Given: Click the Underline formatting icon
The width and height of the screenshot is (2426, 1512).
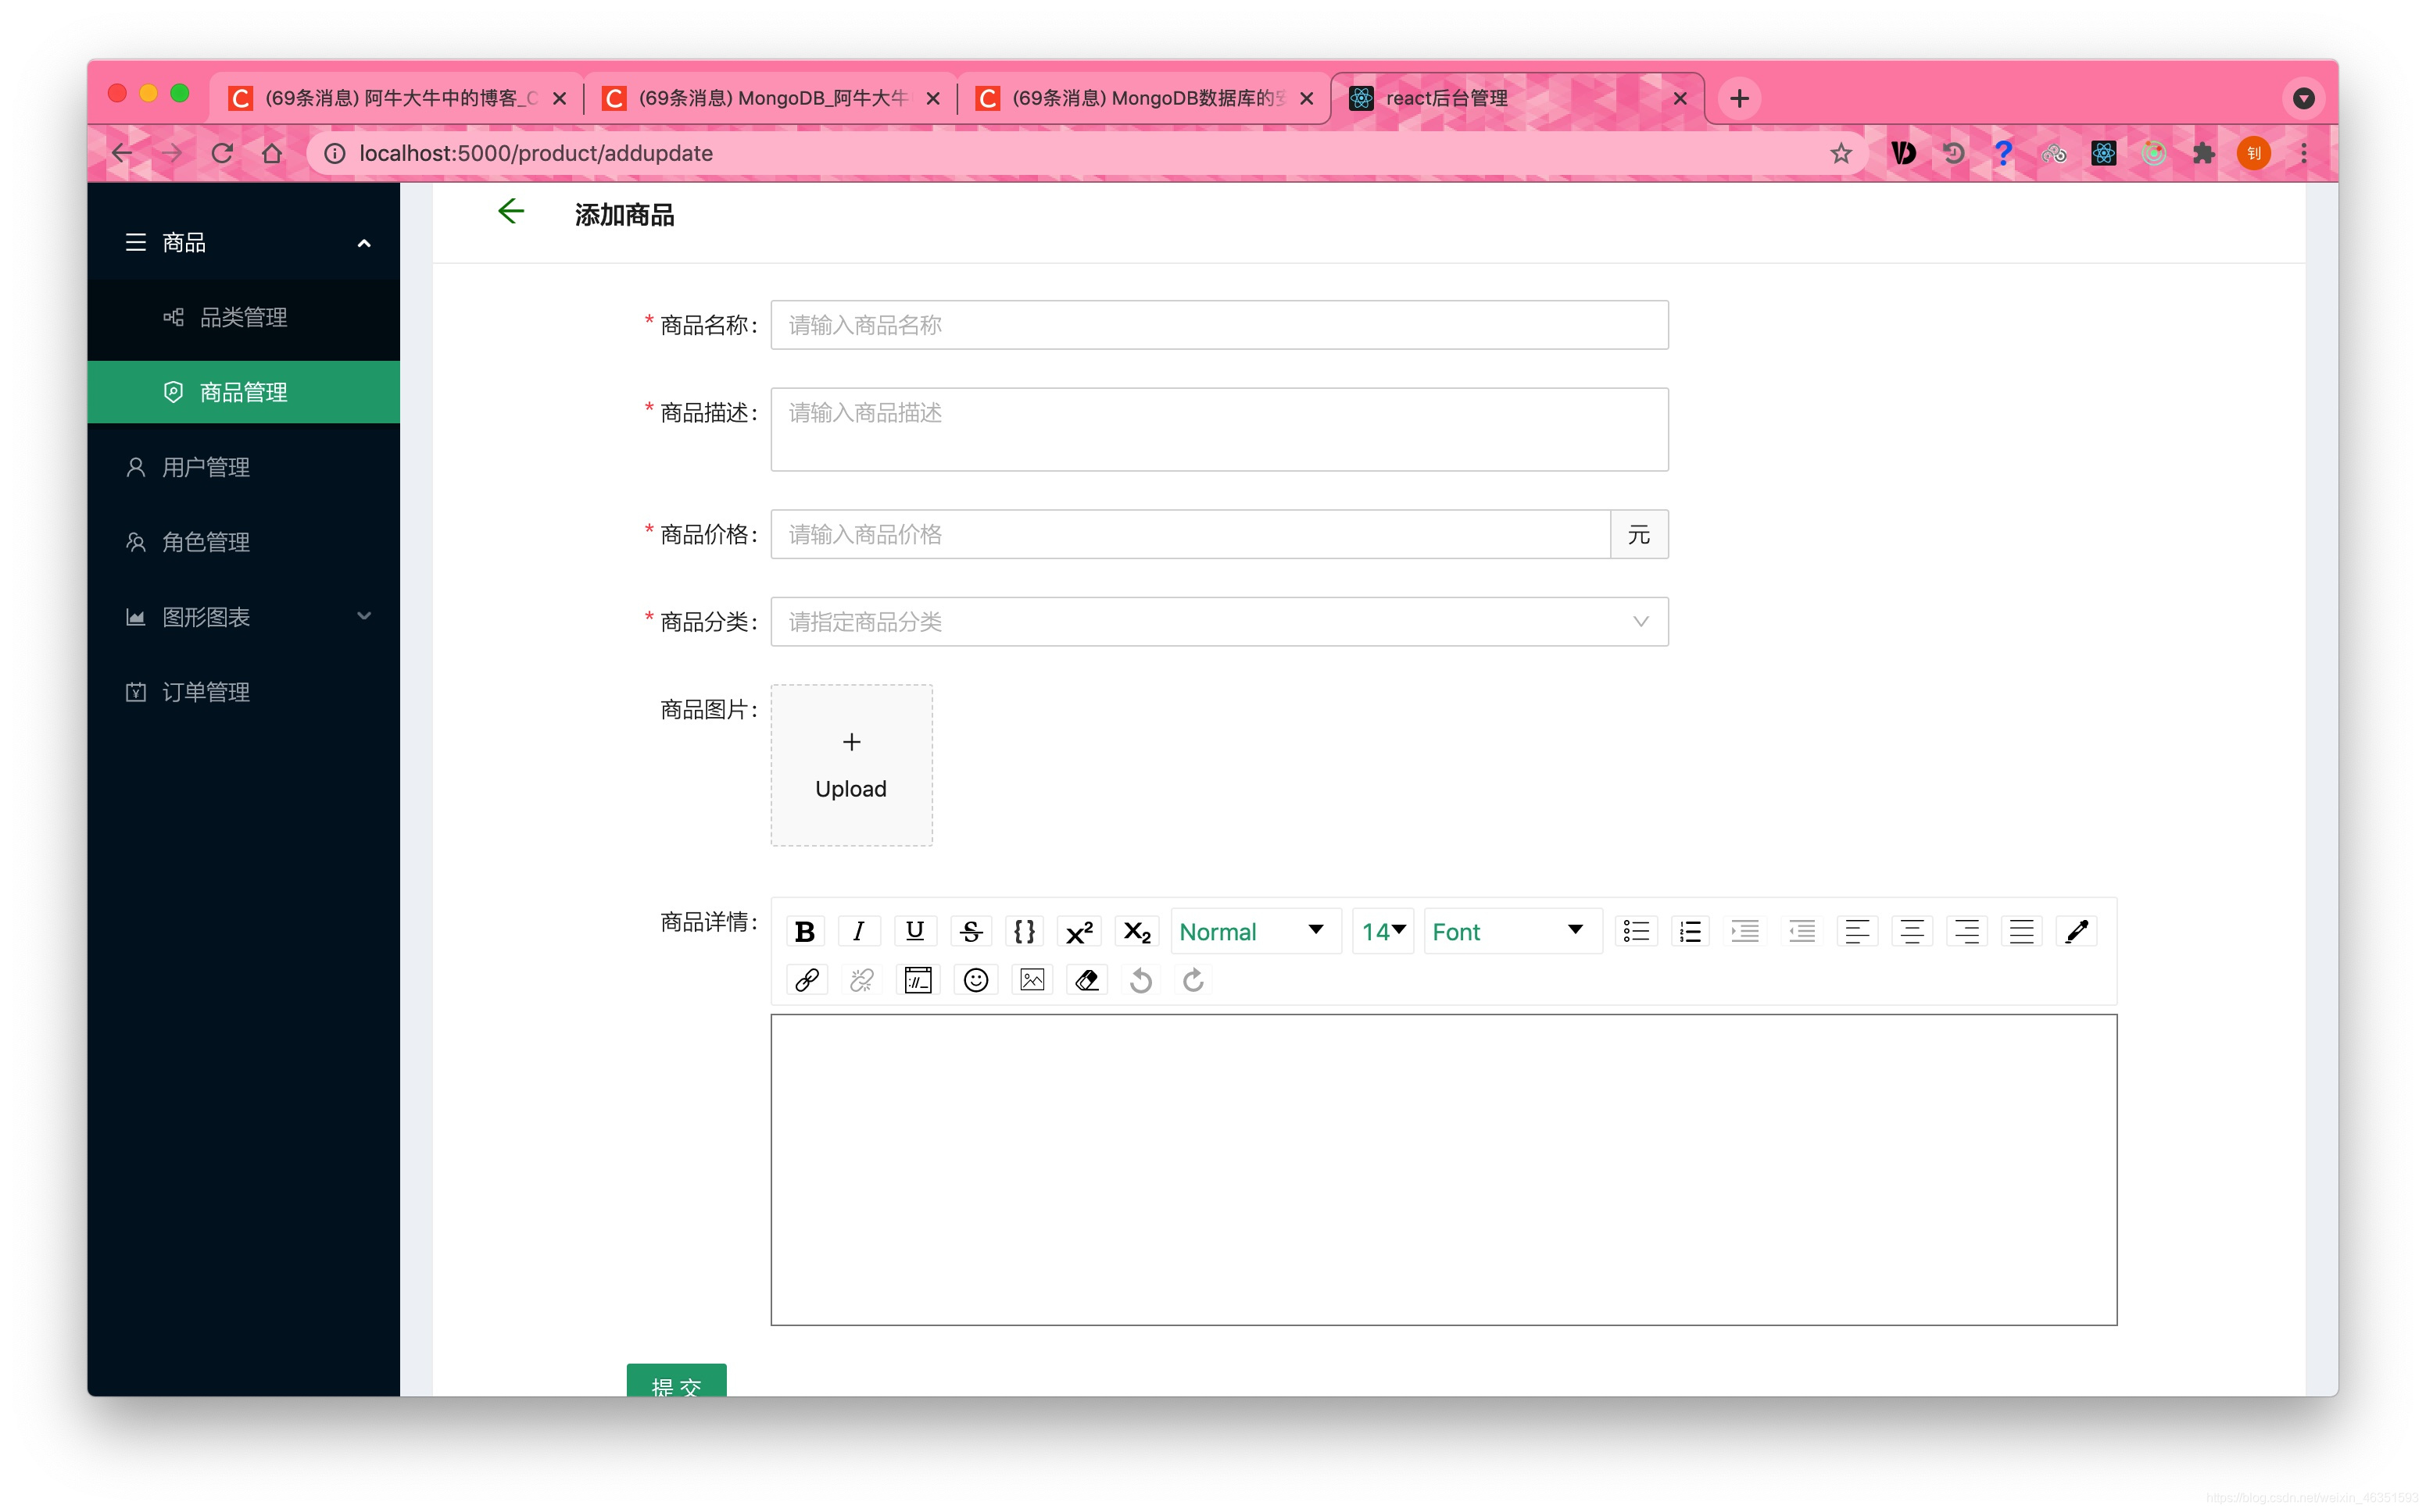Looking at the screenshot, I should point(915,930).
